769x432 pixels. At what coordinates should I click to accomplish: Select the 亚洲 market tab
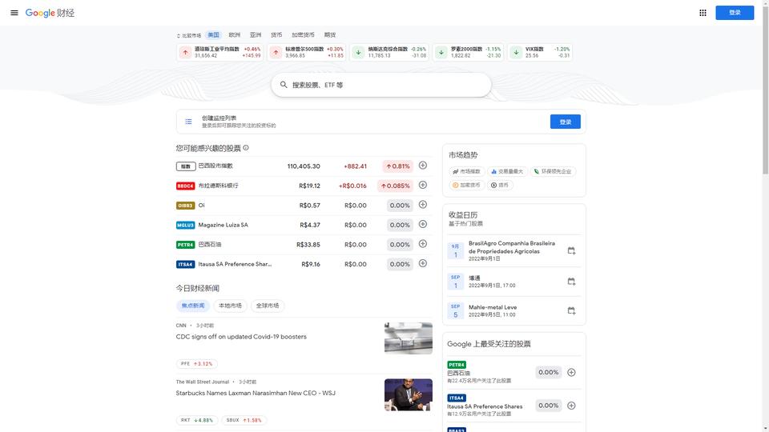[256, 34]
